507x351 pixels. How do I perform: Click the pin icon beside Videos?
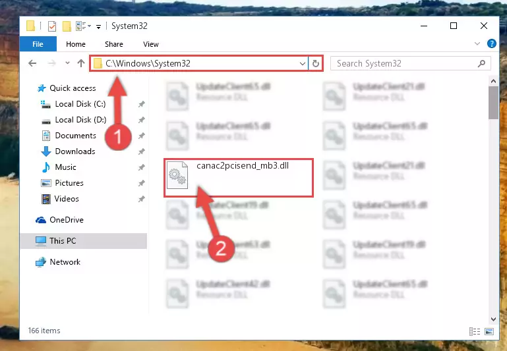click(141, 199)
